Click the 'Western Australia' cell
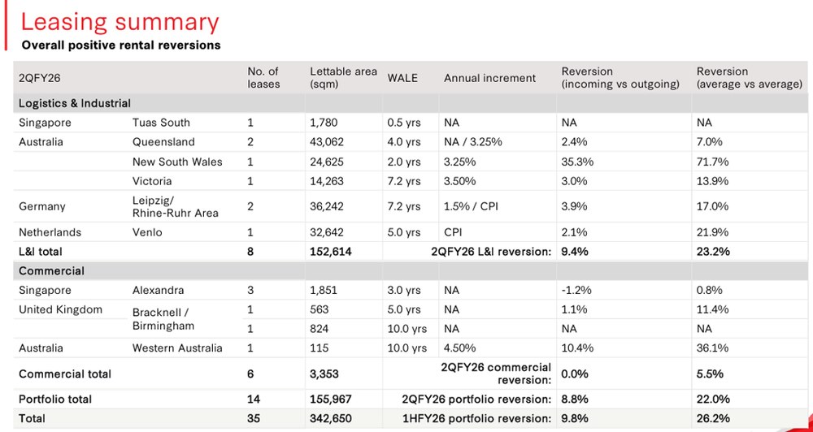The width and height of the screenshot is (813, 432). click(177, 348)
